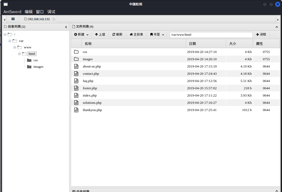The image size is (282, 192).
Task: Select the css folder in the directory tree
Action: 35,60
